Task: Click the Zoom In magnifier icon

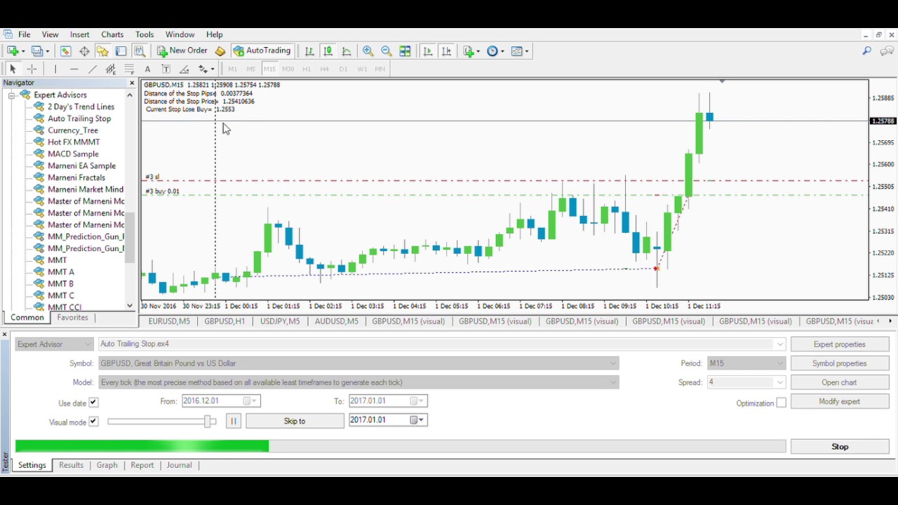Action: 368,51
